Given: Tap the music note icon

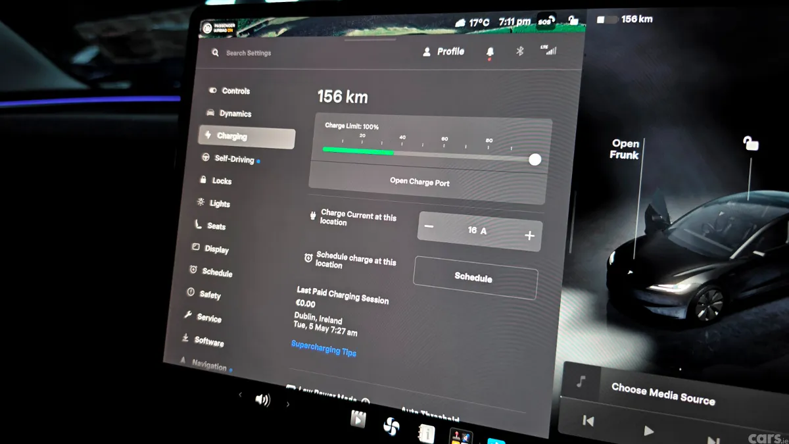Looking at the screenshot, I should coord(581,382).
